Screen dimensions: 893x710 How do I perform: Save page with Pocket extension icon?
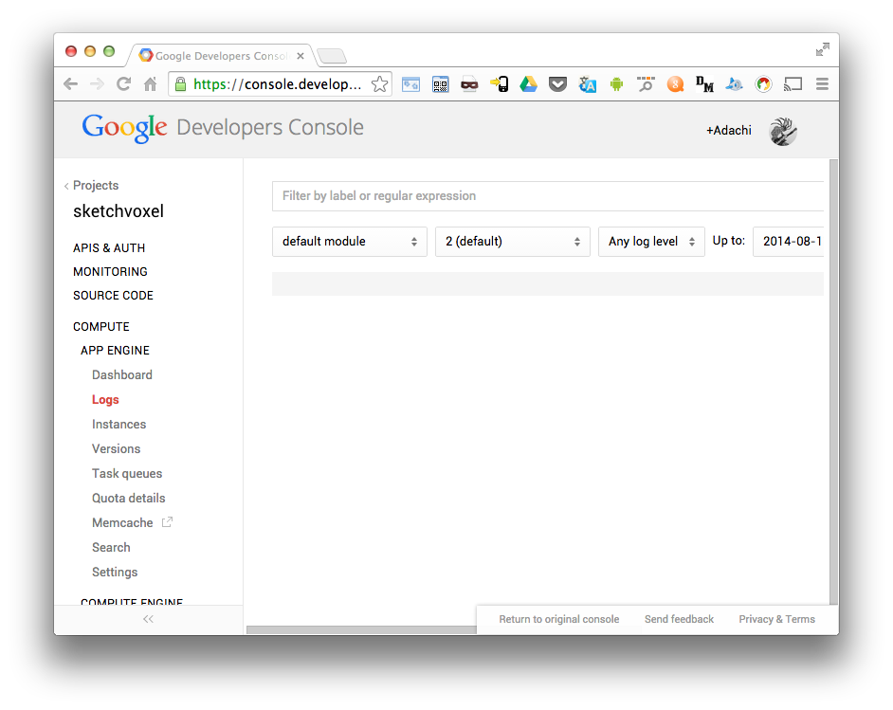pos(557,84)
